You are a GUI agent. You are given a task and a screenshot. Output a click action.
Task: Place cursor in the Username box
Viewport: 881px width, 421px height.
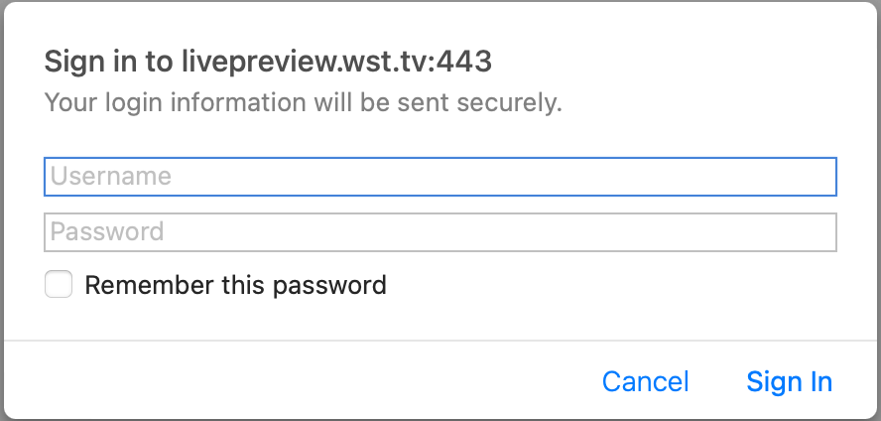(x=440, y=177)
